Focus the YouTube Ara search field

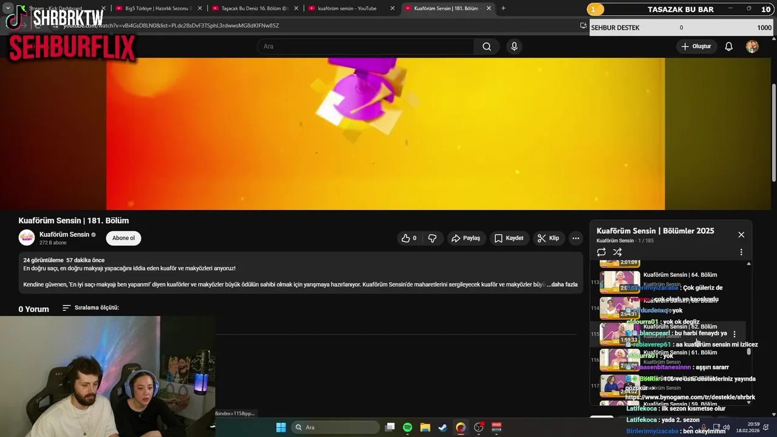coord(365,47)
